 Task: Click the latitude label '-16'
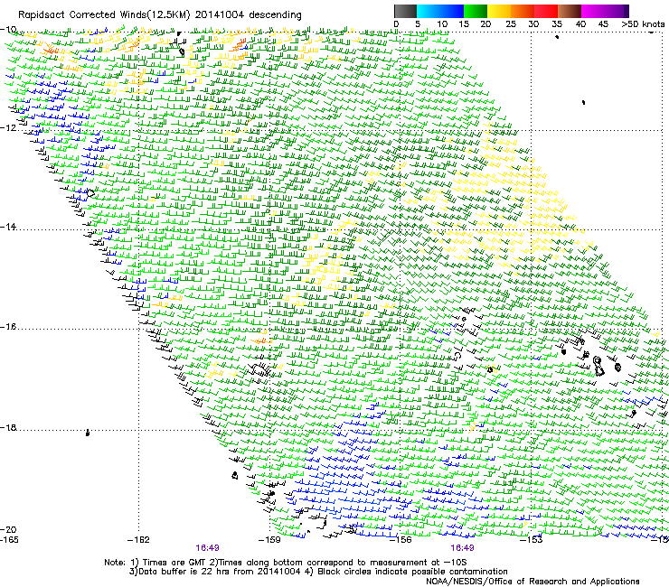pyautogui.click(x=8, y=327)
